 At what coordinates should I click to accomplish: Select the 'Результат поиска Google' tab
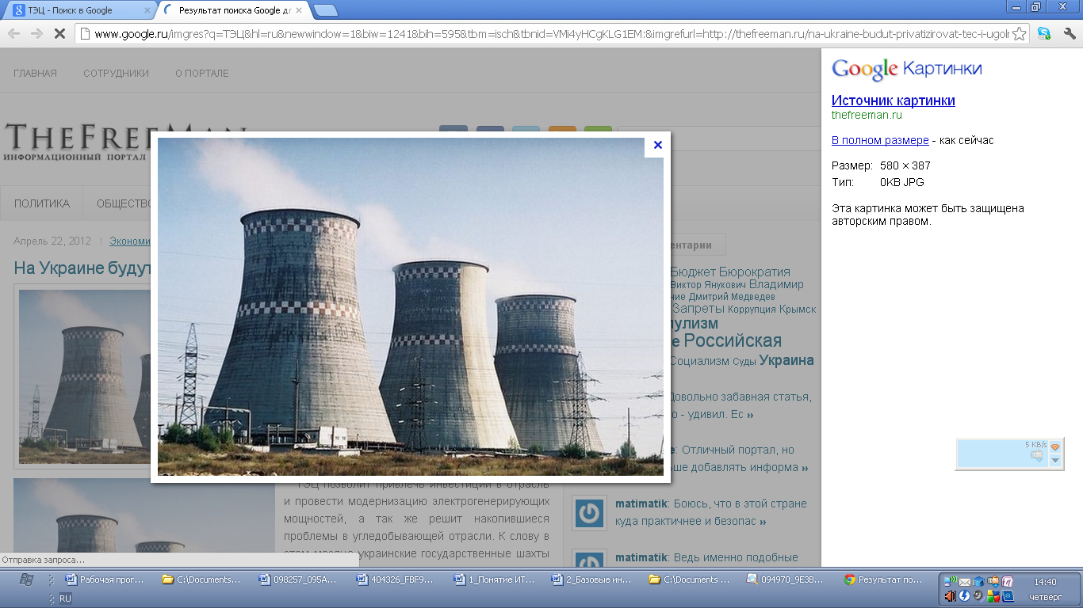232,11
